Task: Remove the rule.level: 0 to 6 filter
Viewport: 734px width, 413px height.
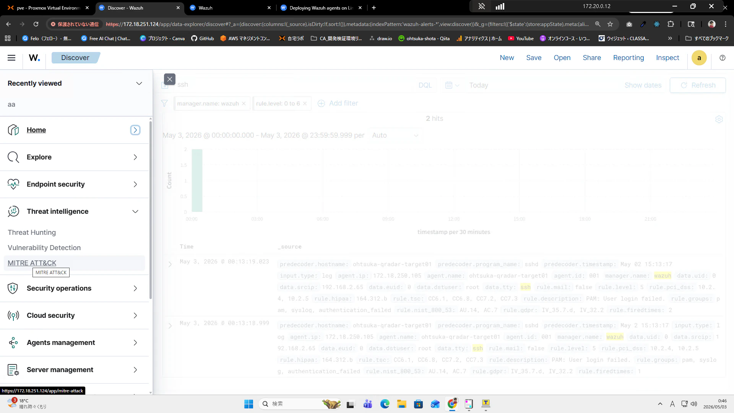Action: (x=305, y=104)
